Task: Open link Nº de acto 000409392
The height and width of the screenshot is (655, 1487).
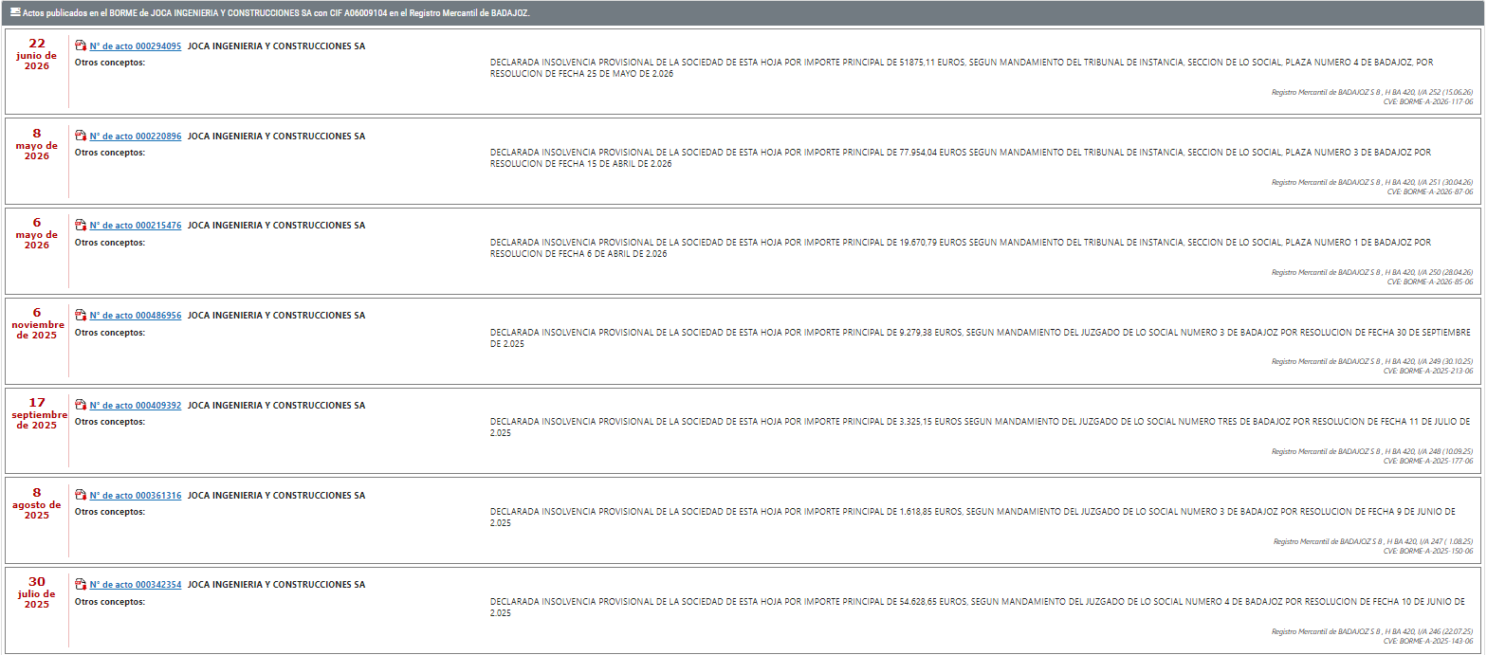Action: click(136, 406)
